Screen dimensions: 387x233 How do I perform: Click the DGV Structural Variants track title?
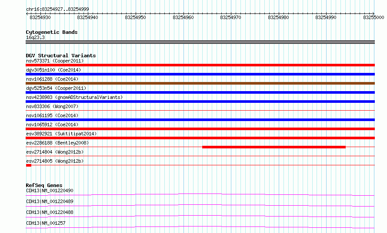pyautogui.click(x=61, y=56)
